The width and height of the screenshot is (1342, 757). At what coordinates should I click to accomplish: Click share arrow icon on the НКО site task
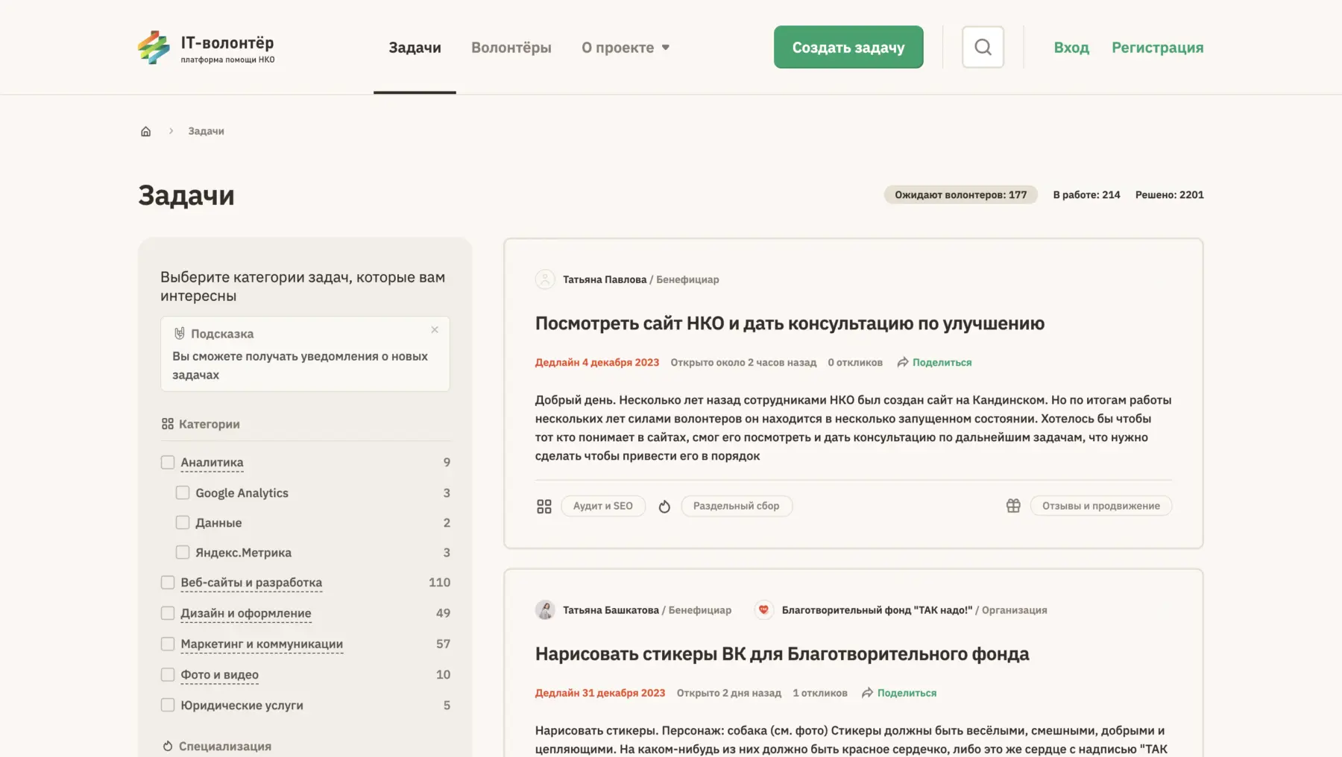click(903, 362)
